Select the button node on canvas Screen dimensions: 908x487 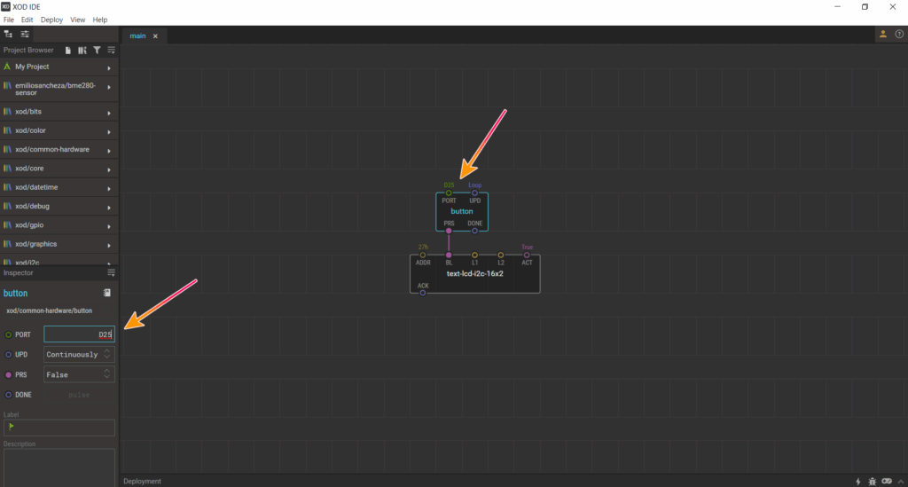click(461, 211)
